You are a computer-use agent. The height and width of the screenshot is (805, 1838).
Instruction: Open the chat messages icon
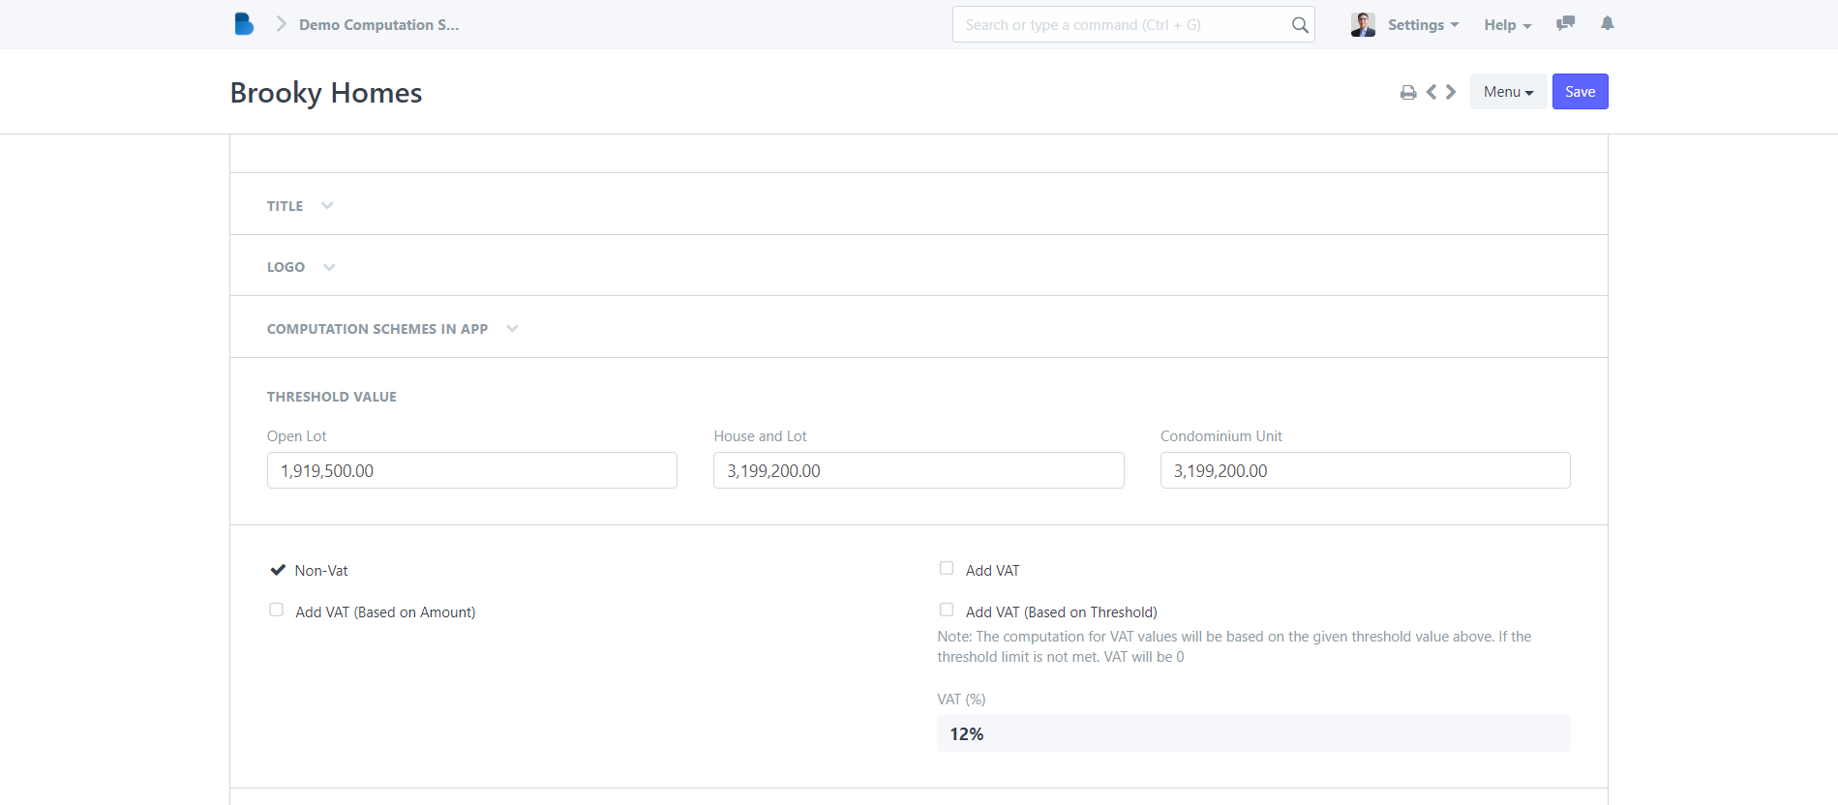(x=1565, y=24)
